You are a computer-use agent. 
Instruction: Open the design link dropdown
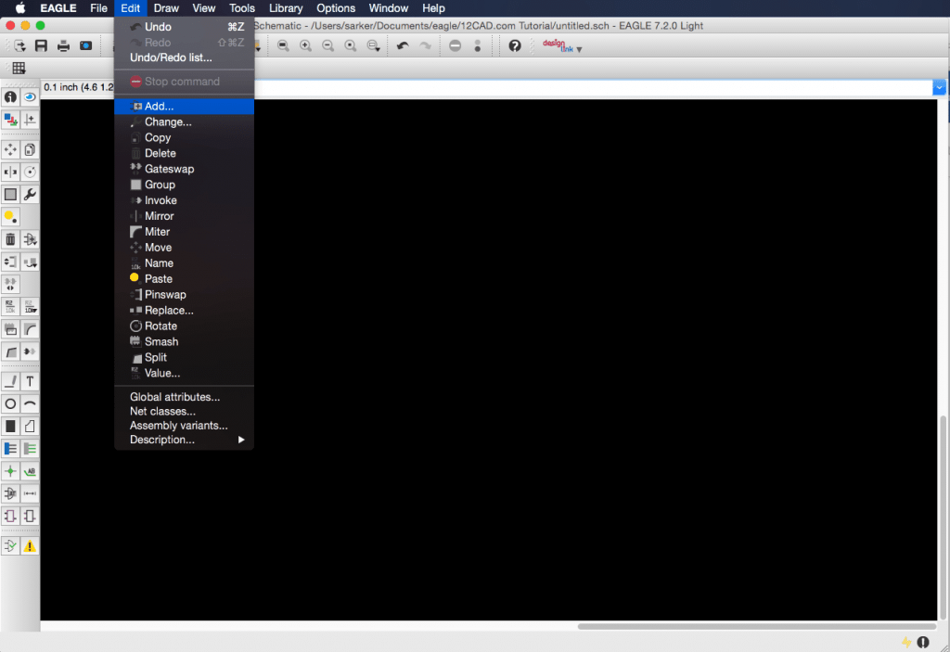pos(578,49)
